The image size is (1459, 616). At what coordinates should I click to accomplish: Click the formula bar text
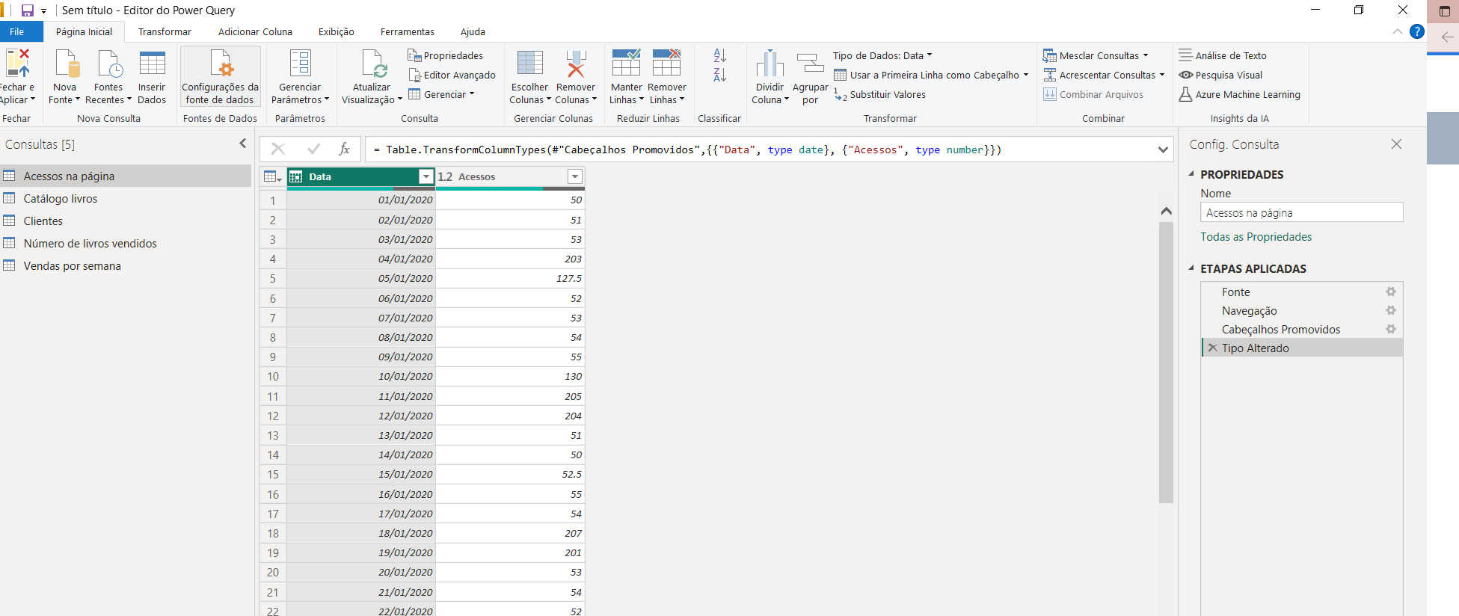pyautogui.click(x=687, y=150)
